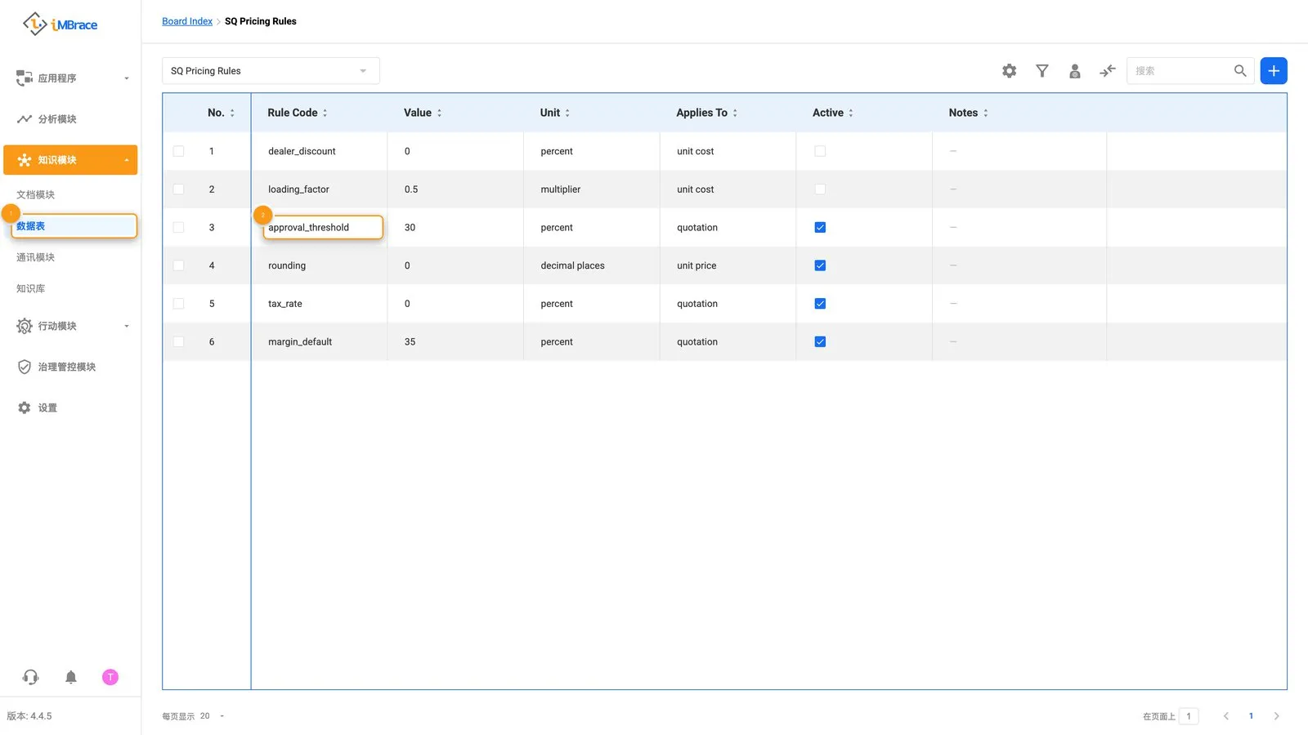This screenshot has height=735, width=1308.
Task: Sort by Rule Code column arrows
Action: [x=325, y=113]
